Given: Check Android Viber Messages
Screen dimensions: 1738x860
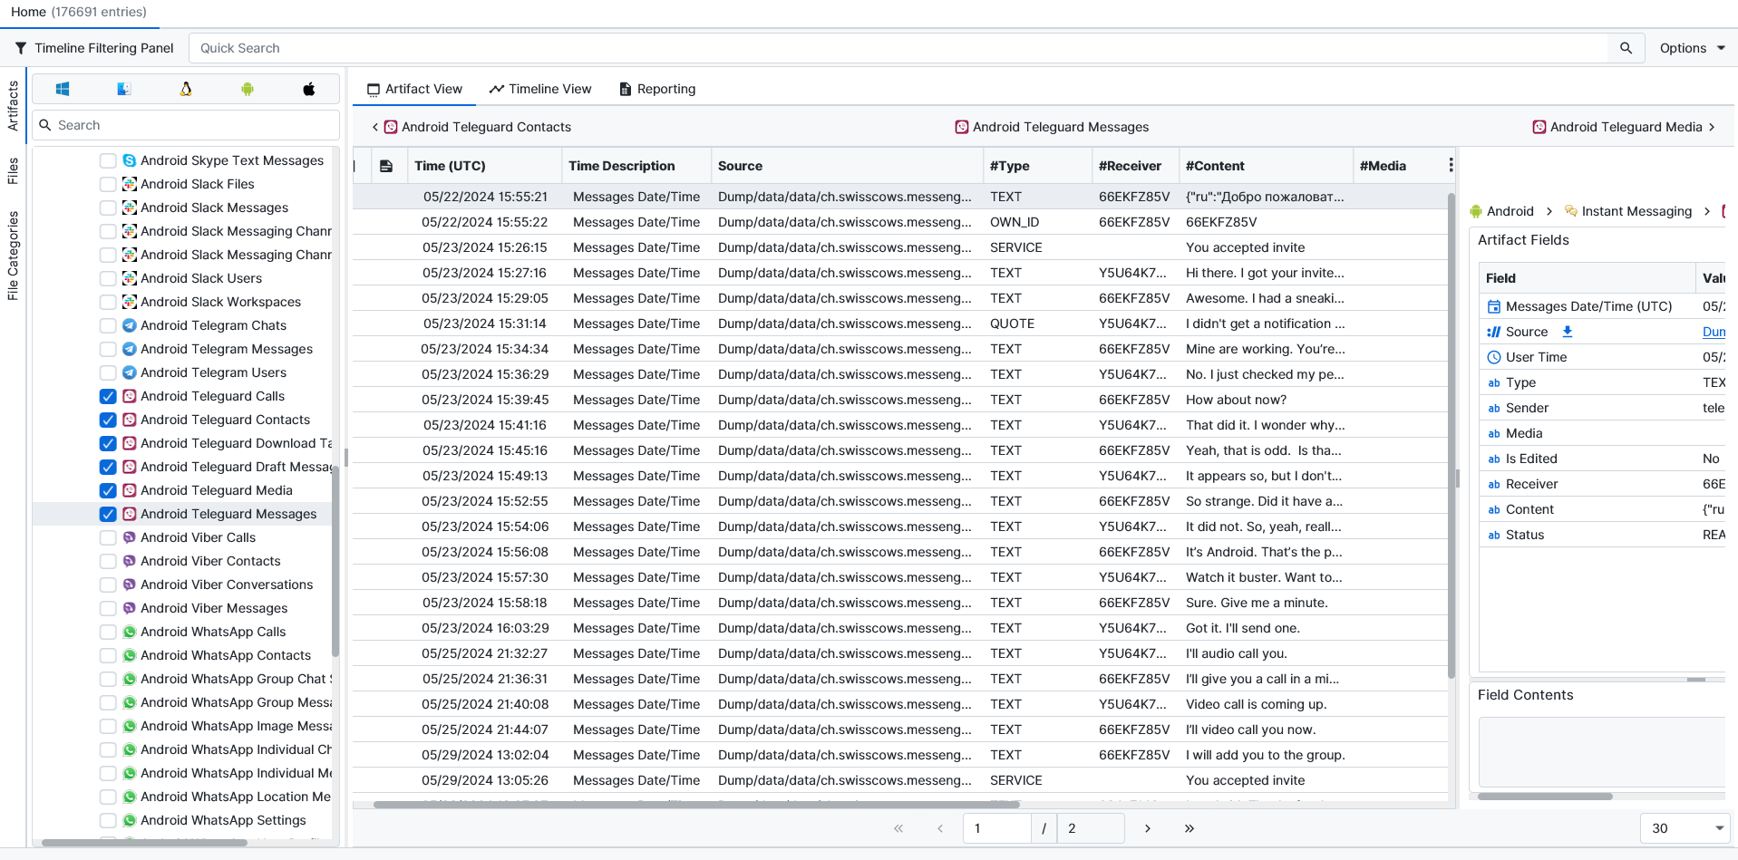Looking at the screenshot, I should click(x=108, y=608).
